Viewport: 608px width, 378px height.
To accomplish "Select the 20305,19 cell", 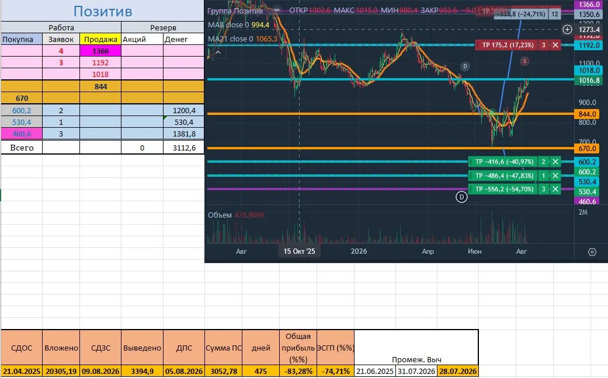I will click(61, 371).
